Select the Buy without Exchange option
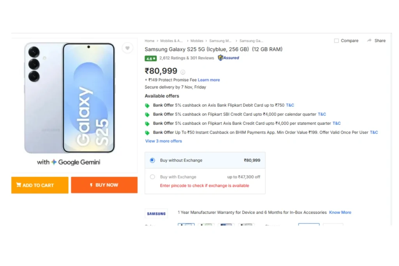The height and width of the screenshot is (266, 399). tap(152, 160)
